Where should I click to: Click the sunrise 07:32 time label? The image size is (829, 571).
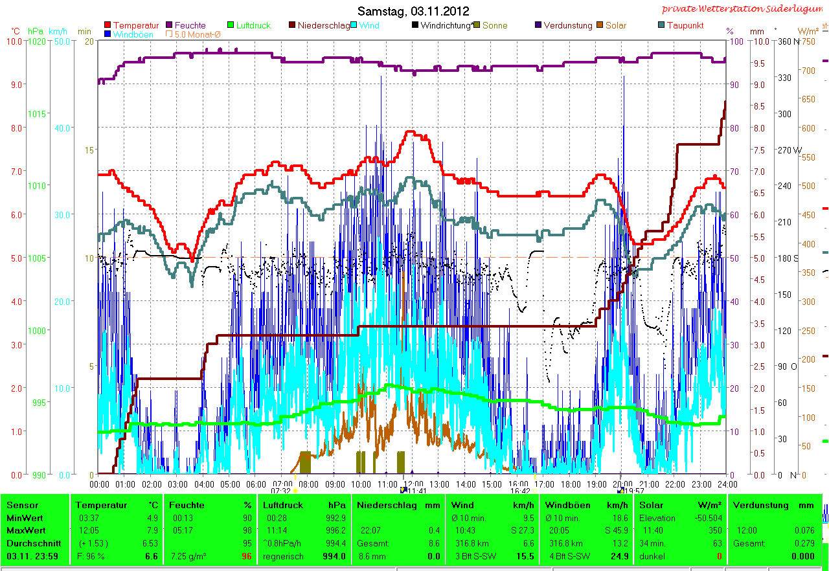tap(282, 491)
